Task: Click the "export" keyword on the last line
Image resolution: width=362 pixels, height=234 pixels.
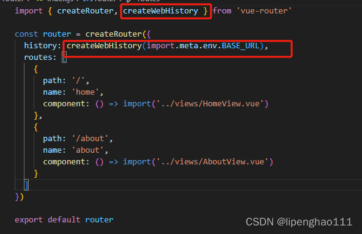Action: tap(29, 220)
